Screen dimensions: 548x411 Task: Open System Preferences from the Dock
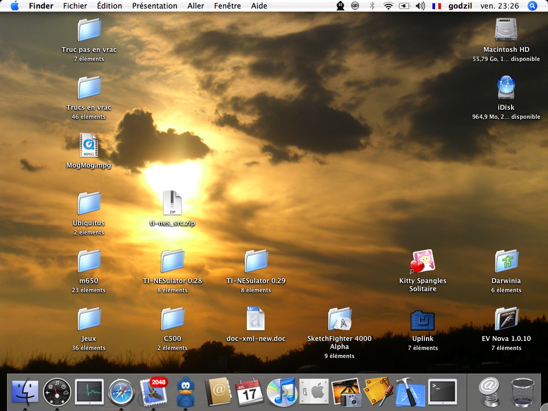click(x=314, y=392)
